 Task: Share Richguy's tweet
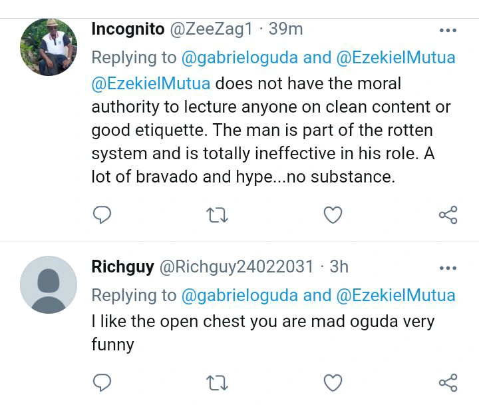(x=448, y=382)
